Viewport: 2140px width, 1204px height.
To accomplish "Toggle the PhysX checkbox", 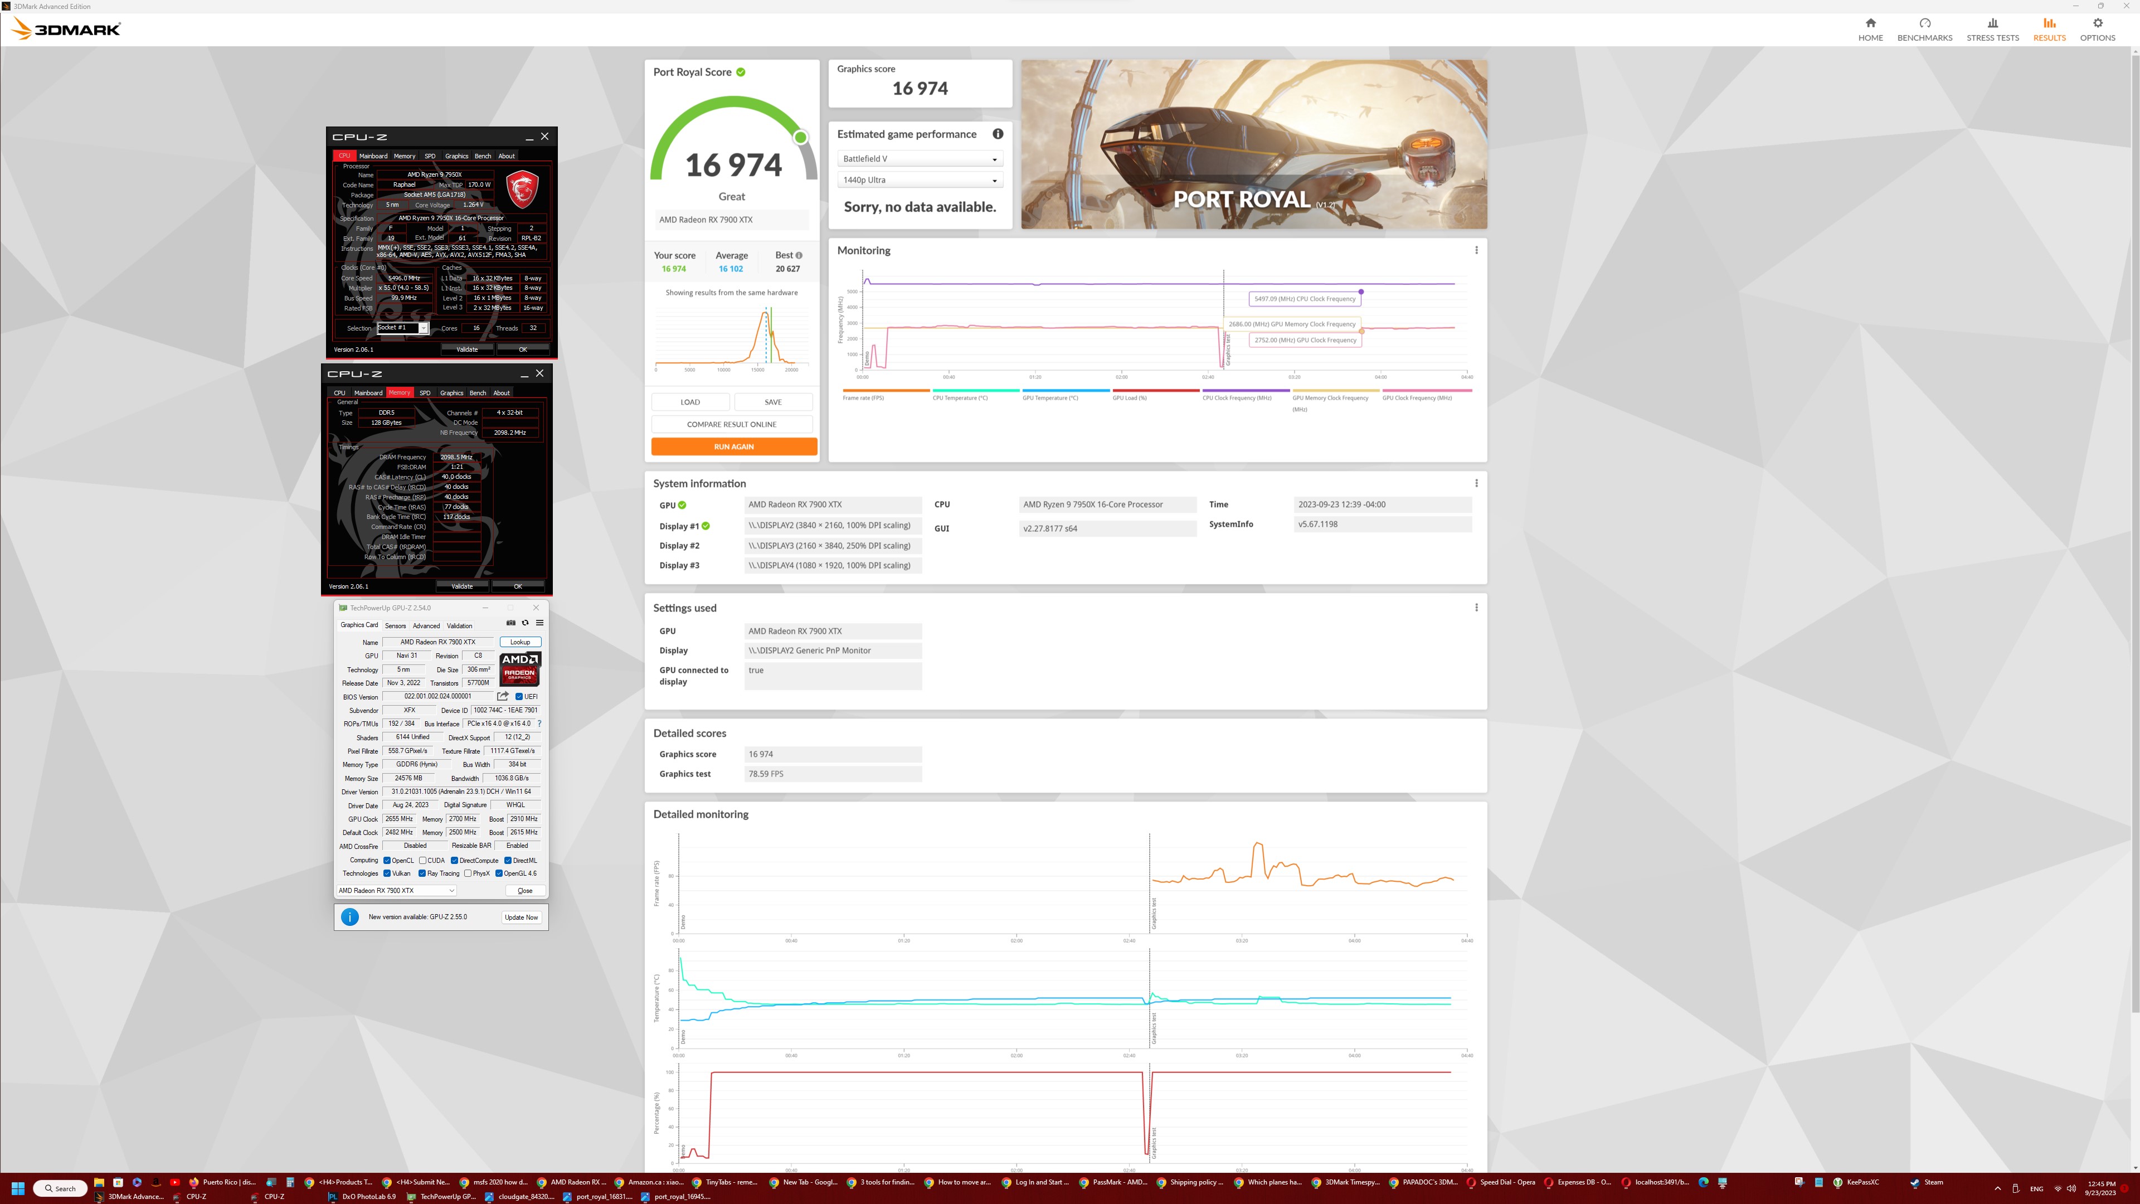I will coord(469,873).
